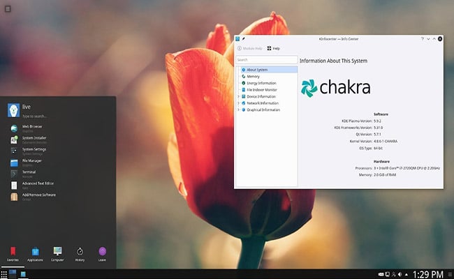The image size is (454, 279).
Task: Click the Memory value 2.0 GiB of RAM
Action: point(385,174)
